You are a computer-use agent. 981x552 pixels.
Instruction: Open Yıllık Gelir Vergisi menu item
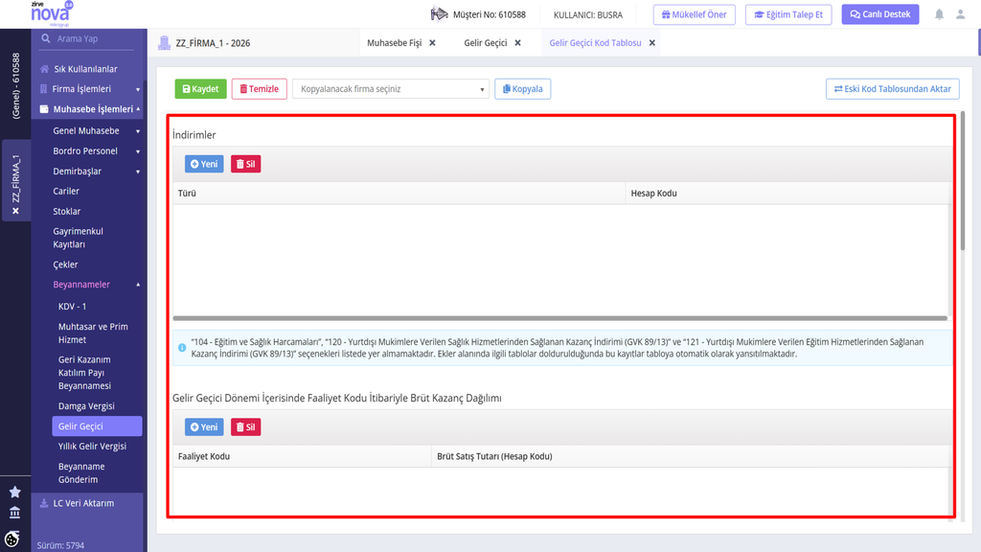click(93, 446)
